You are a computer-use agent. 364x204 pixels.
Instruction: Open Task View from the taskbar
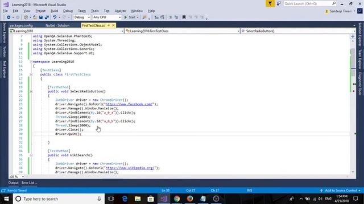(111, 199)
